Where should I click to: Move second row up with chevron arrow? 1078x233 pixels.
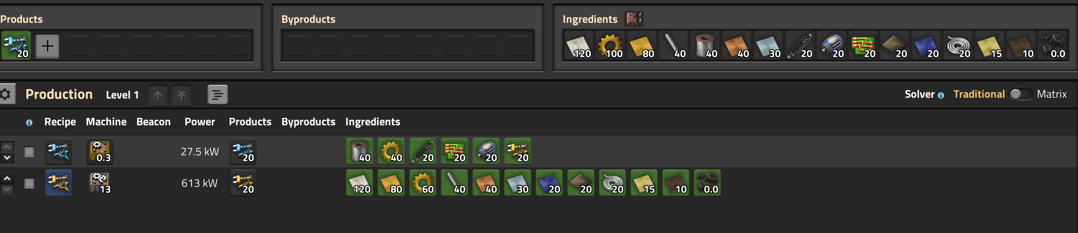click(7, 178)
